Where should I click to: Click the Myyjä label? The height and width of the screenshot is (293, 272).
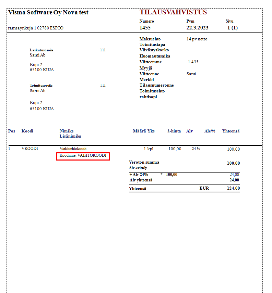point(146,68)
